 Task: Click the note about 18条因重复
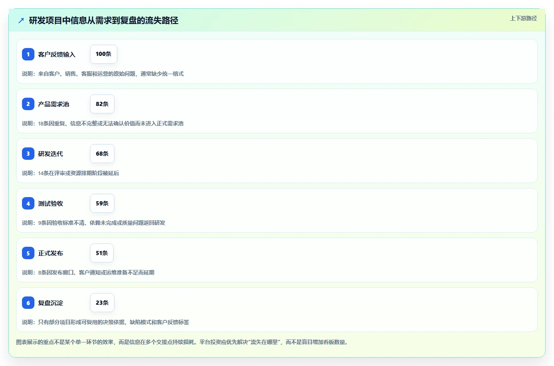pyautogui.click(x=103, y=123)
